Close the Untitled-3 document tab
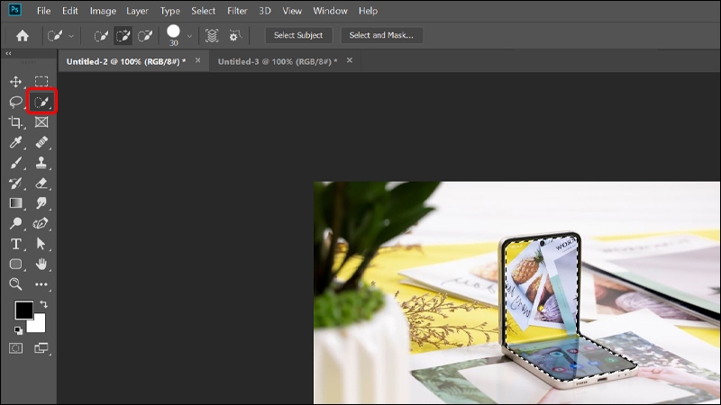Image resolution: width=721 pixels, height=405 pixels. pyautogui.click(x=350, y=60)
